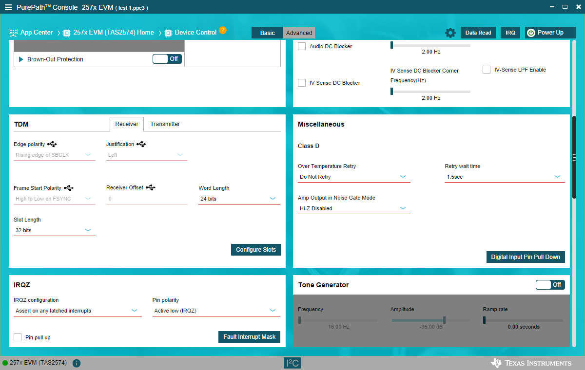Check the Pin pull up box

coord(18,337)
